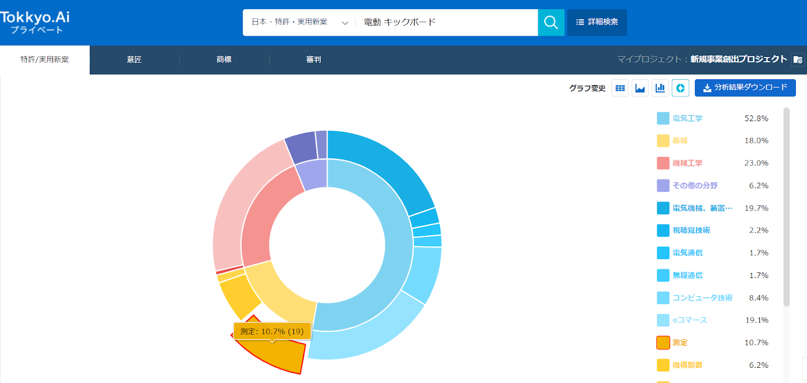Click the 機械工学 legend label
The height and width of the screenshot is (383, 807).
pyautogui.click(x=687, y=163)
